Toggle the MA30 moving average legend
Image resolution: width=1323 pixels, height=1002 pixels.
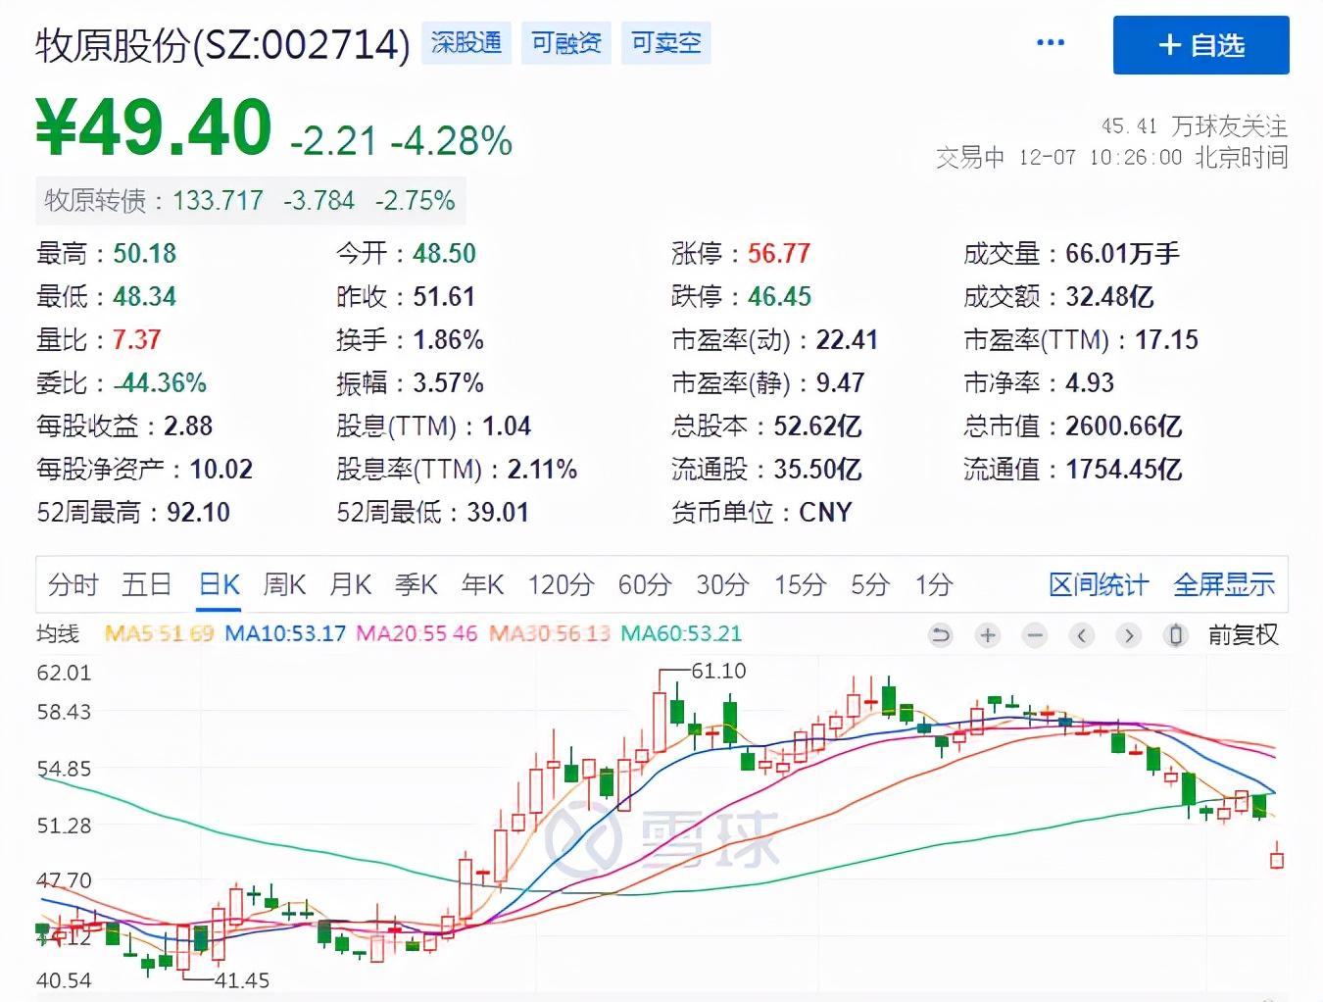[x=549, y=634]
